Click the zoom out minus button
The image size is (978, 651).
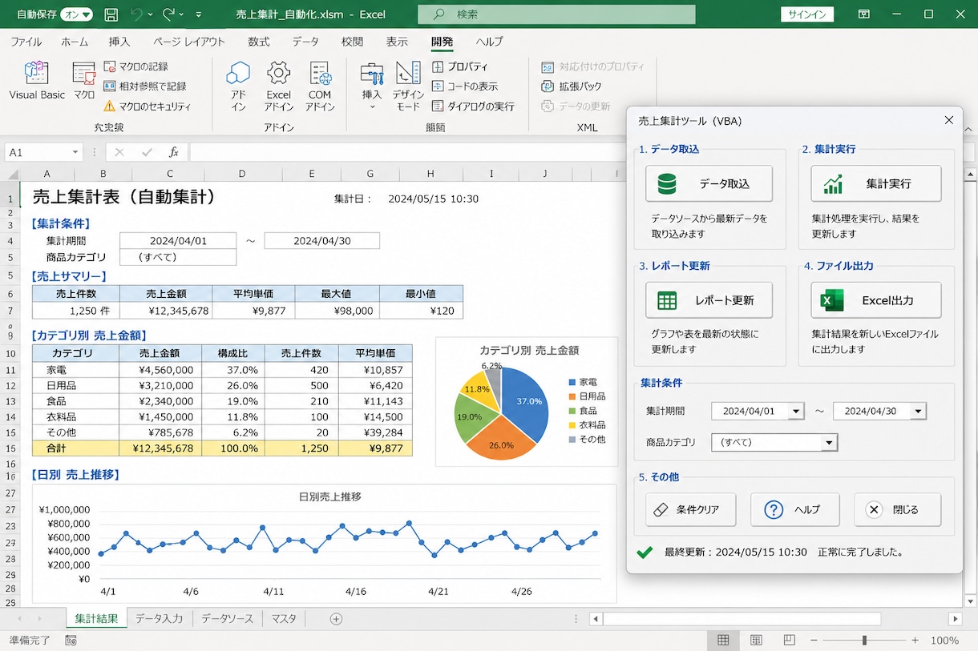click(x=814, y=641)
